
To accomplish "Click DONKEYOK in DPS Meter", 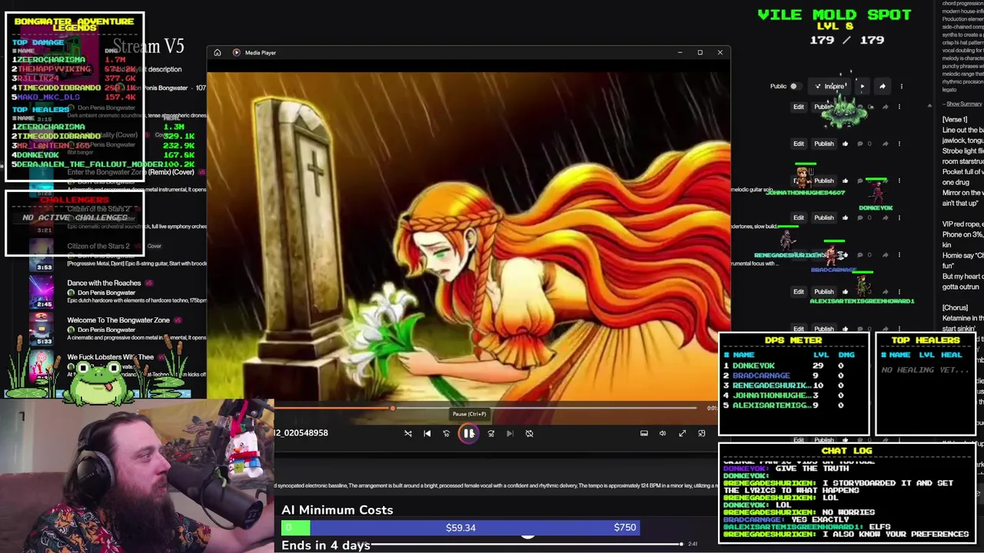I will tap(753, 366).
